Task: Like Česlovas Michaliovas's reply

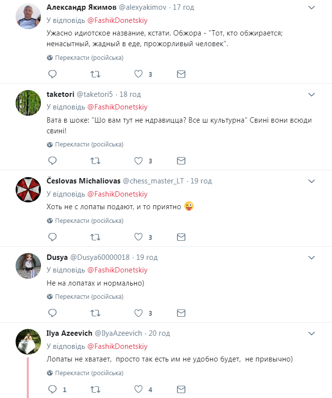Action: point(137,237)
